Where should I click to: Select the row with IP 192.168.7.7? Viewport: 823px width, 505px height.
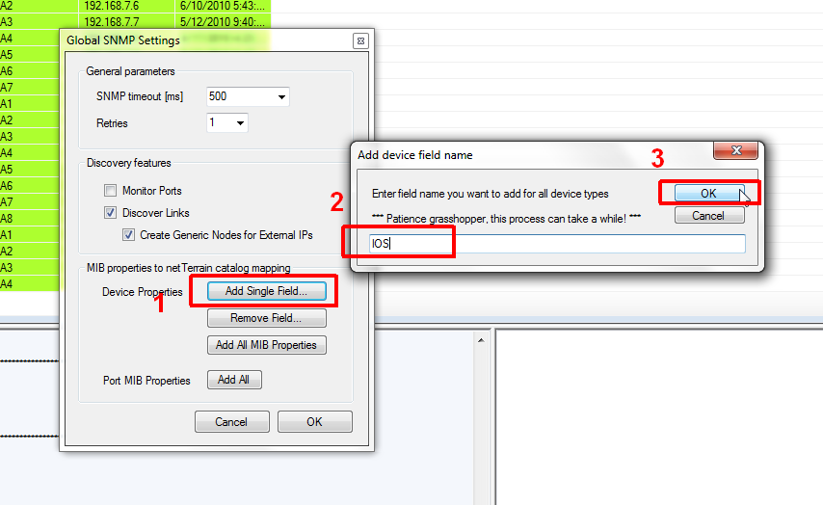136,21
